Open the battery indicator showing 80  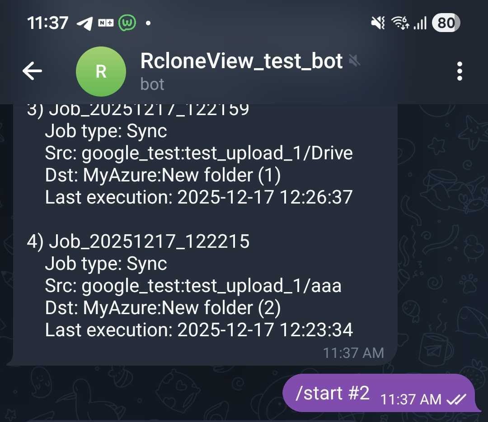(446, 23)
